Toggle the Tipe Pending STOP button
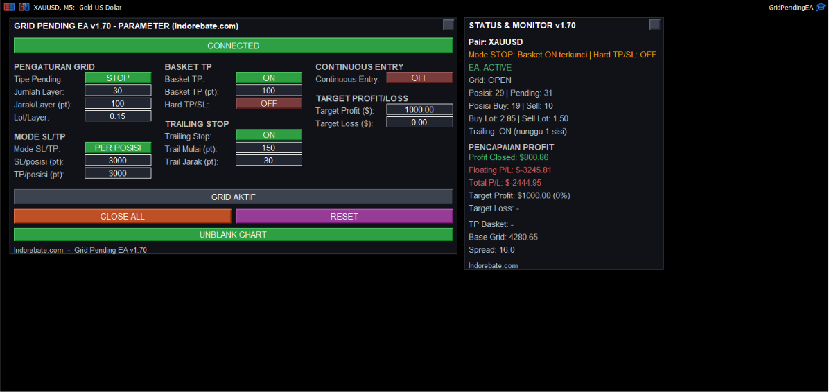 pyautogui.click(x=118, y=78)
